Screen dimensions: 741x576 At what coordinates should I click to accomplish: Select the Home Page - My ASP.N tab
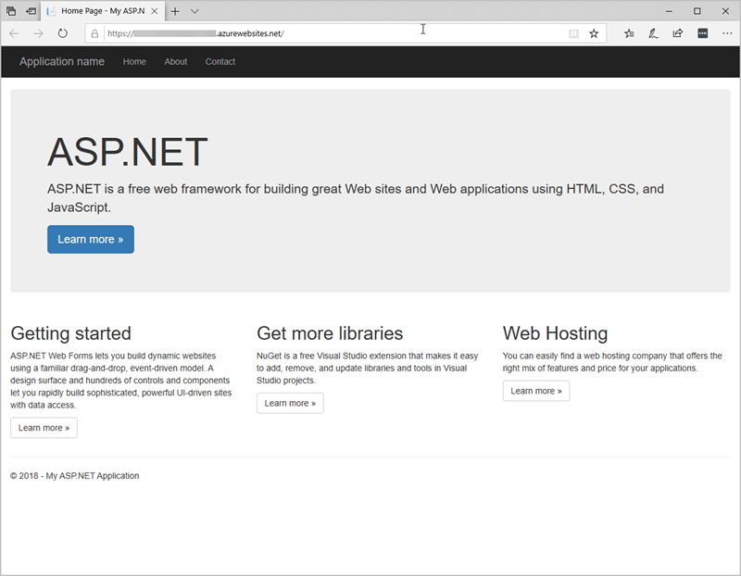(103, 11)
